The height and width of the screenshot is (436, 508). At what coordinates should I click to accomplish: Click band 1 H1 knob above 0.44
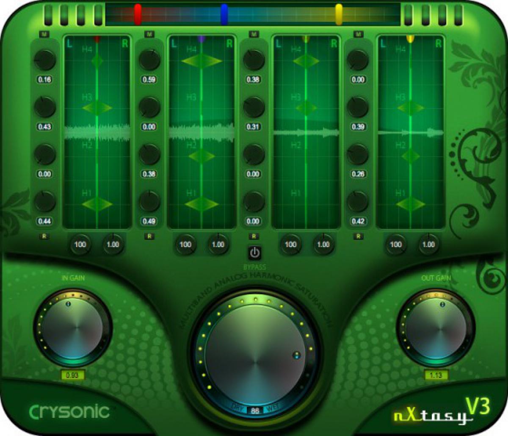pos(45,201)
